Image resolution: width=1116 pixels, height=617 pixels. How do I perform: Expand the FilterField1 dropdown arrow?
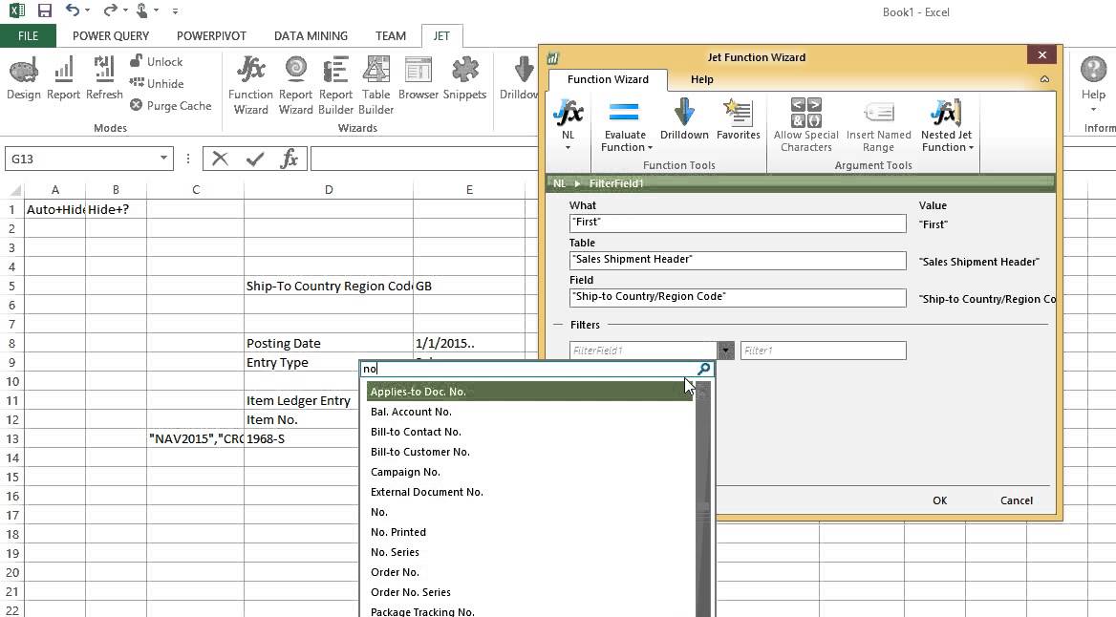725,351
